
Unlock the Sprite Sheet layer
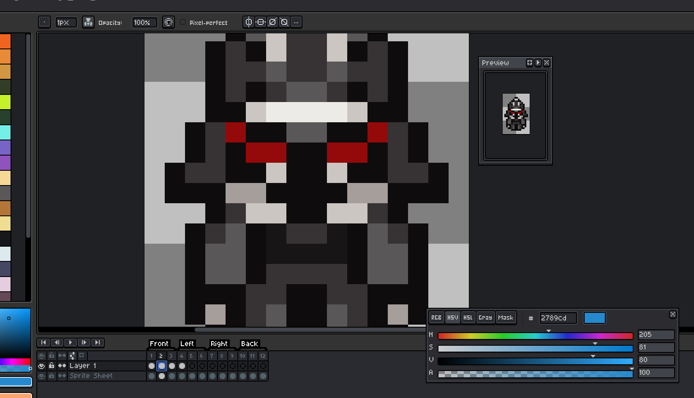(52, 376)
